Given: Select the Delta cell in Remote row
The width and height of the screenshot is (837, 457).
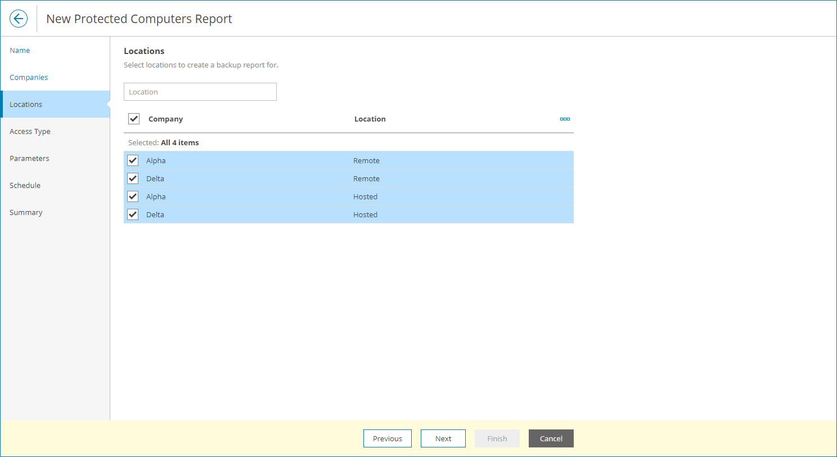Looking at the screenshot, I should point(155,178).
